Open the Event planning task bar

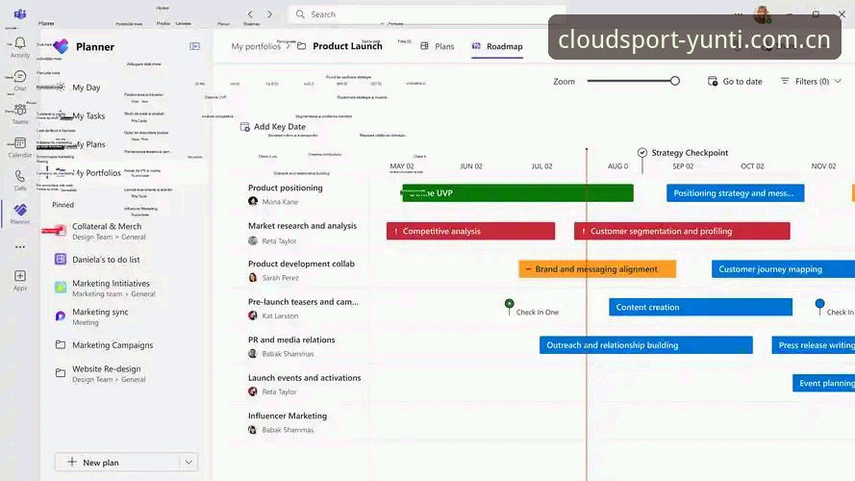click(x=823, y=384)
